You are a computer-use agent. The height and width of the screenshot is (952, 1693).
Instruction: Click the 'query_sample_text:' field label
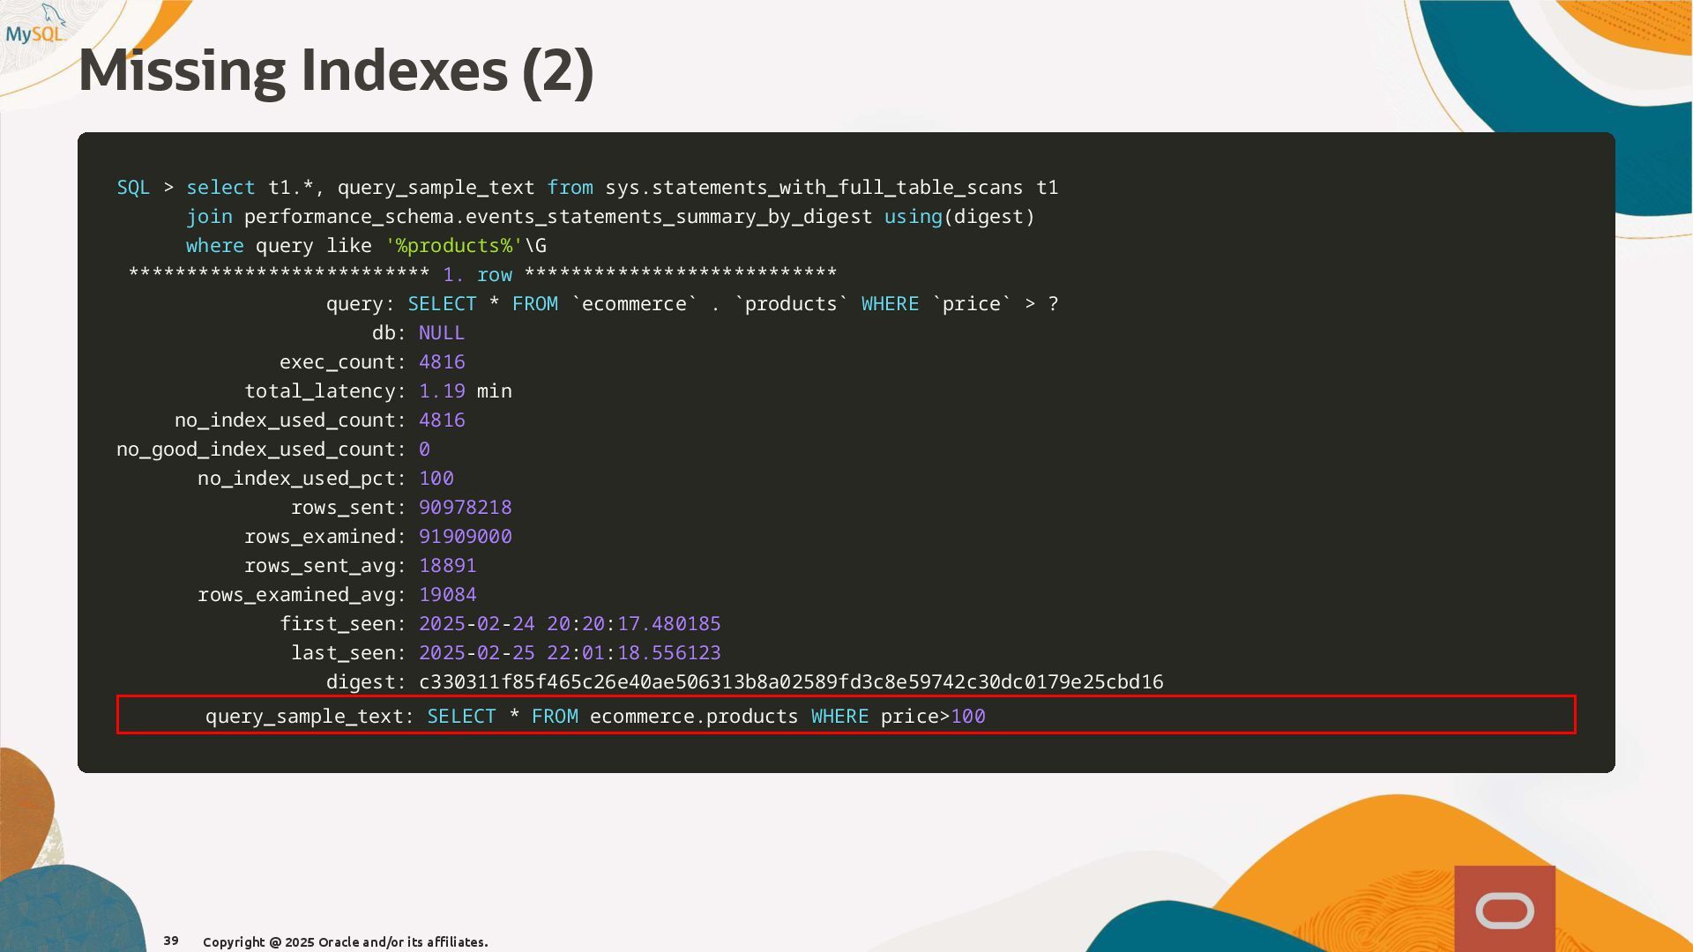(310, 717)
